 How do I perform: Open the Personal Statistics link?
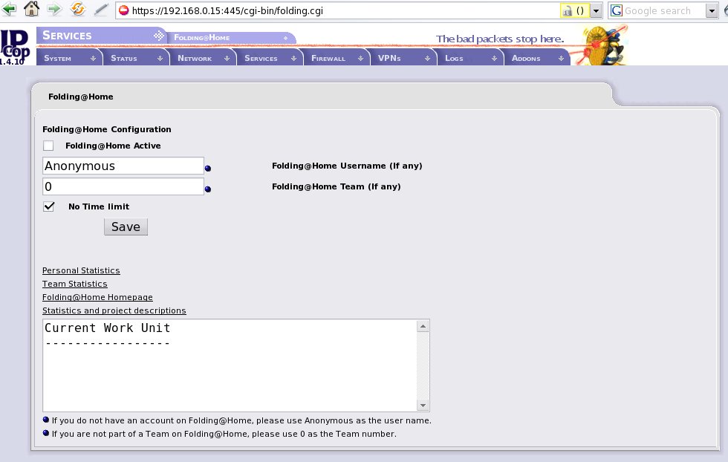(81, 270)
